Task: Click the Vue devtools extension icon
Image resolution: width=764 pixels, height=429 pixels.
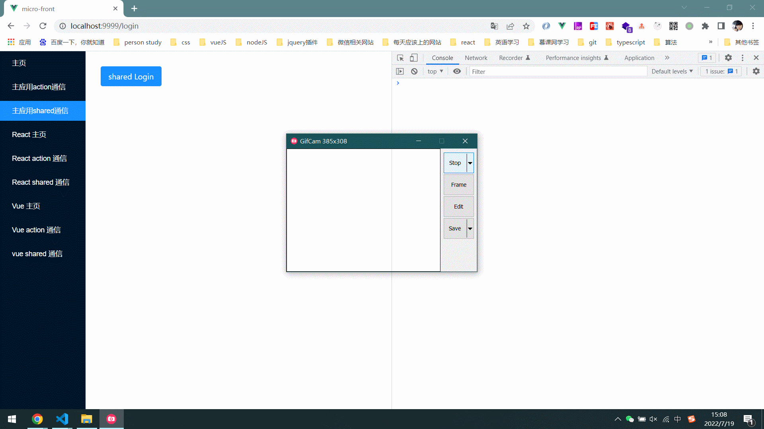Action: tap(562, 26)
